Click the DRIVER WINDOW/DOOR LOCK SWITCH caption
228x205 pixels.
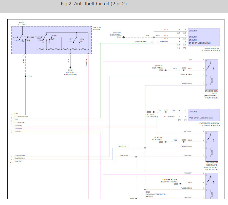pos(211,49)
